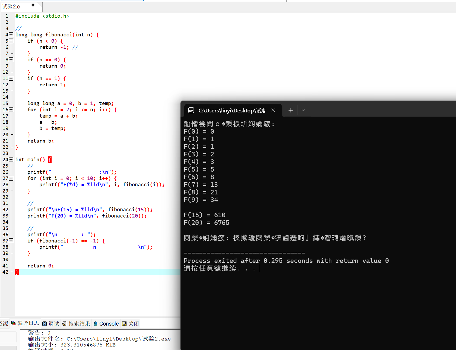456x350 pixels.
Task: Click the 关闭 tab in bottom panel
Action: click(x=131, y=324)
